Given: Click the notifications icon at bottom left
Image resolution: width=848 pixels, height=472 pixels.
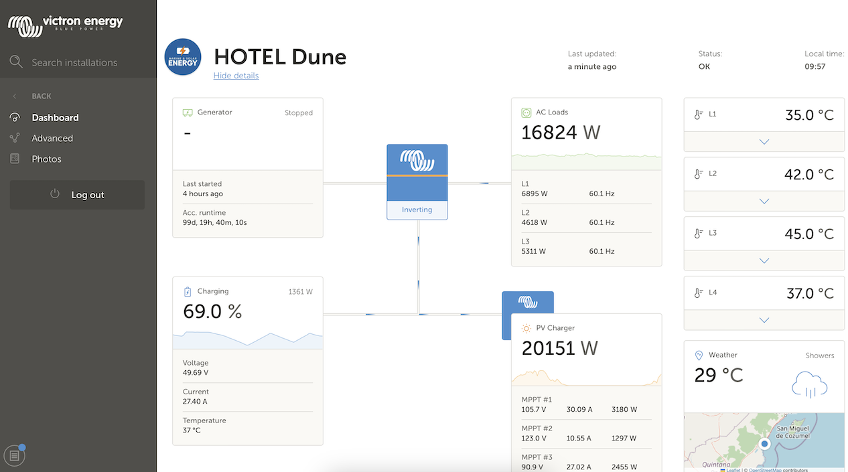Looking at the screenshot, I should pyautogui.click(x=15, y=456).
